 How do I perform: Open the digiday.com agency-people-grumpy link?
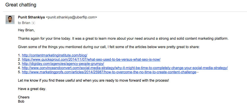click(x=63, y=64)
